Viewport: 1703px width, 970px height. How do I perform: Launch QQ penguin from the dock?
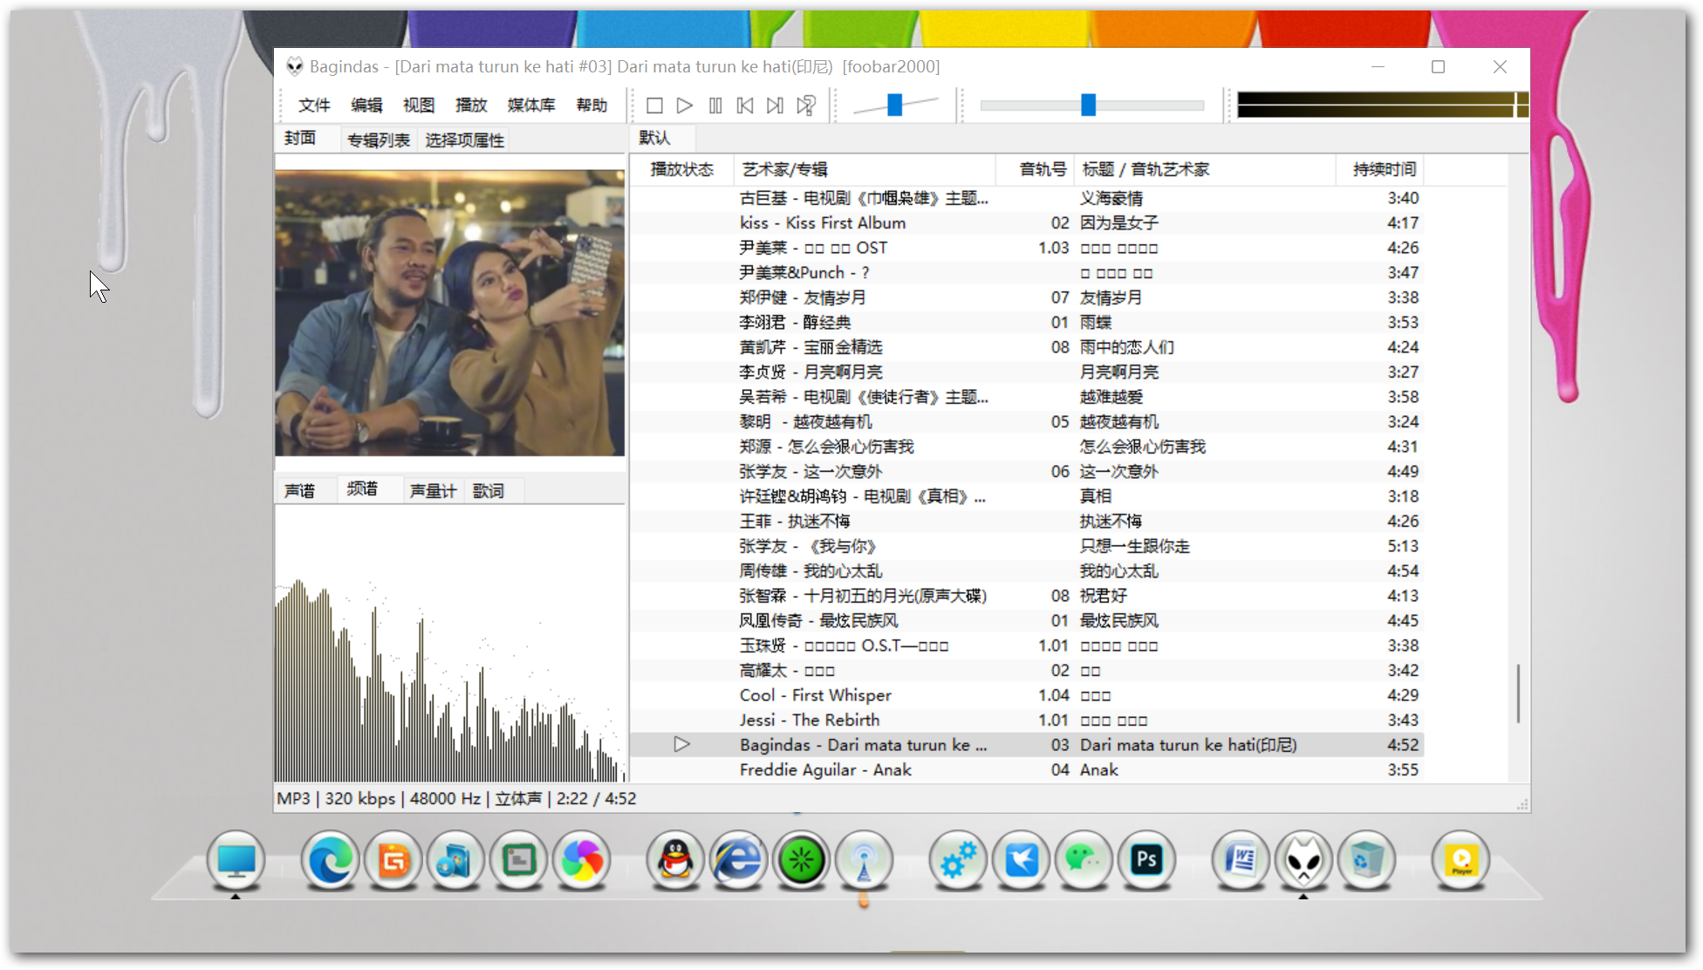pyautogui.click(x=675, y=860)
